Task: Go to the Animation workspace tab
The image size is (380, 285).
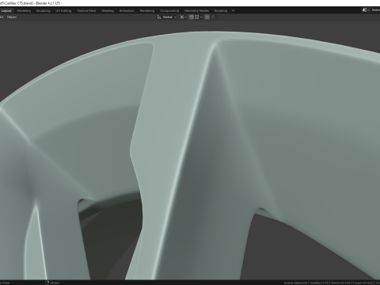Action: (x=127, y=11)
